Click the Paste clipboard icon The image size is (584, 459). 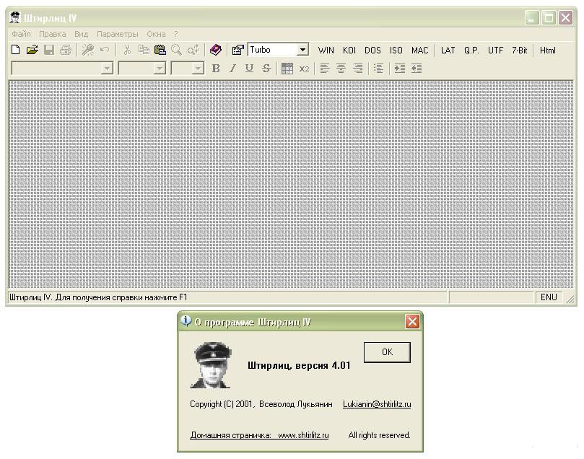160,50
